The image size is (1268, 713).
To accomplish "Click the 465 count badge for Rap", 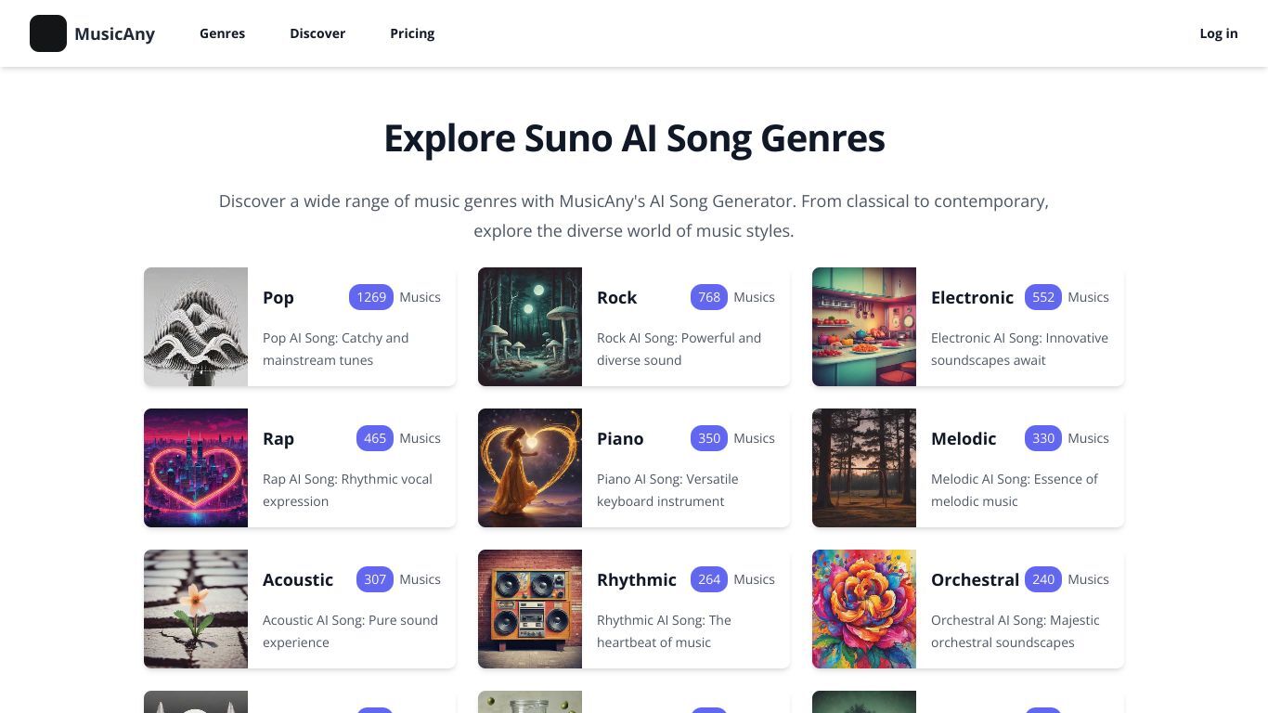I will [x=375, y=438].
